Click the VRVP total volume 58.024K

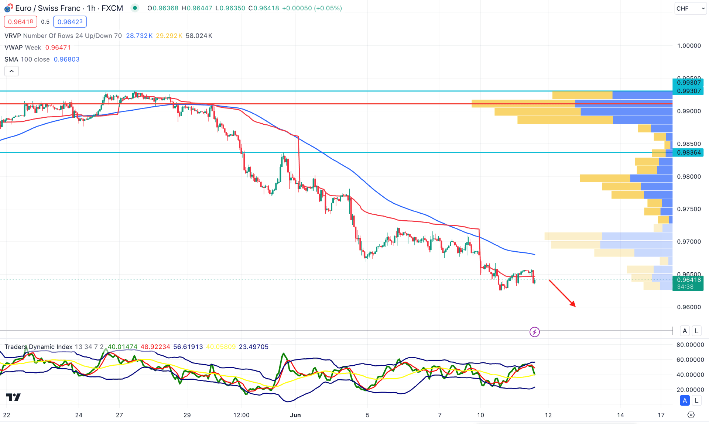pos(199,36)
